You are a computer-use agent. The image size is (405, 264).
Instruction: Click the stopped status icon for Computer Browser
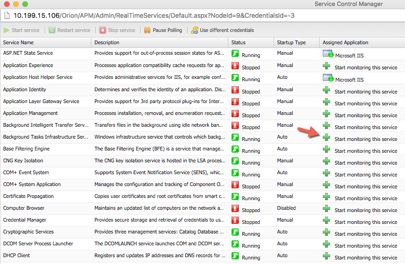click(x=235, y=208)
